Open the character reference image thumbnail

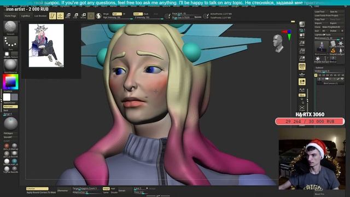(46, 45)
